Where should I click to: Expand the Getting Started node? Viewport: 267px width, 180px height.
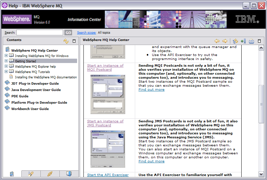[x=6, y=61]
